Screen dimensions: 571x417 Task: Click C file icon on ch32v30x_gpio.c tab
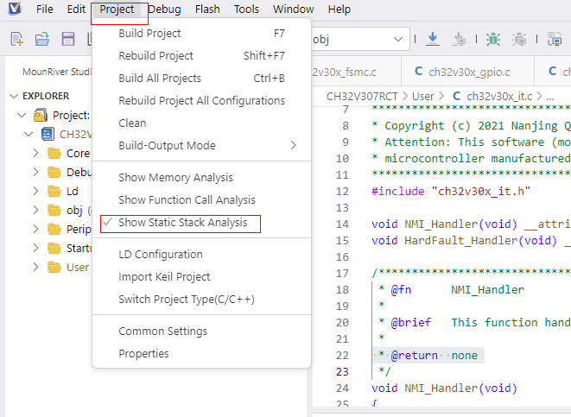418,72
